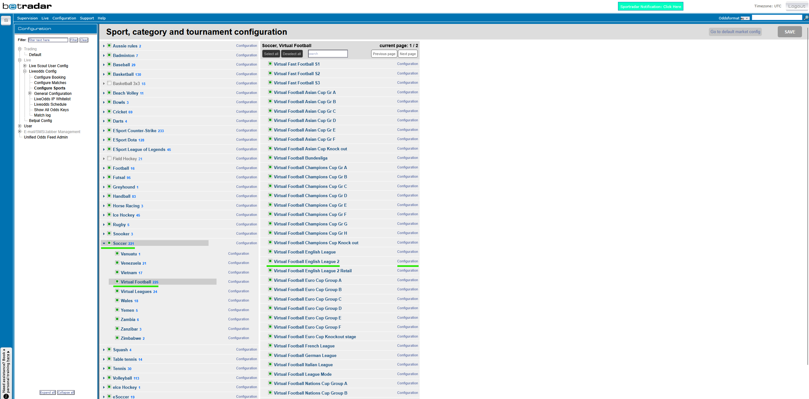This screenshot has height=399, width=809.
Task: Click the betradar logo
Action: tap(27, 6)
